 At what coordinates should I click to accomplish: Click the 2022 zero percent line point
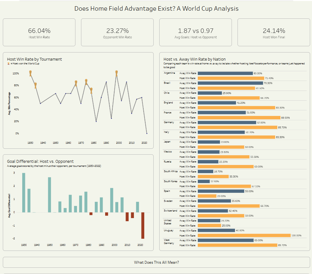(147, 133)
